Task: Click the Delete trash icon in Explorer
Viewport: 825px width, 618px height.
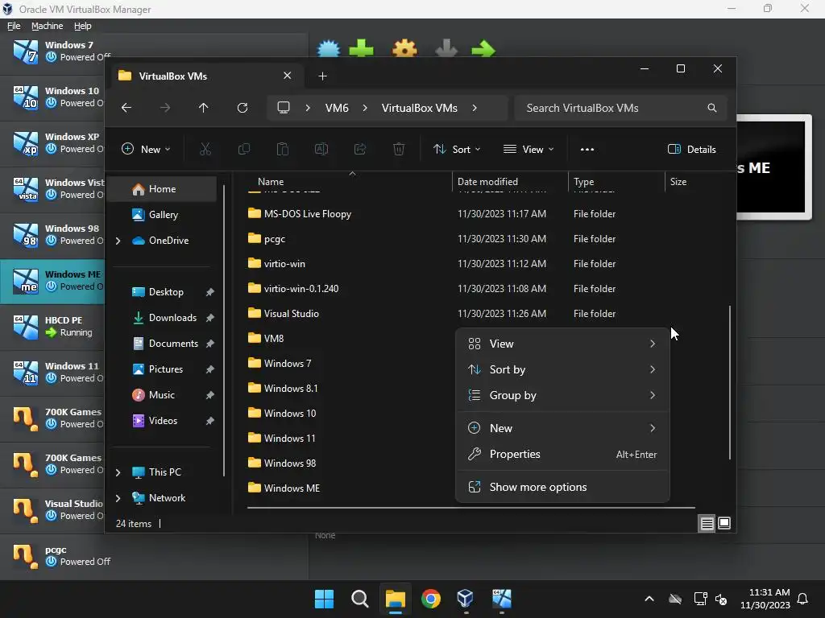Action: point(399,149)
